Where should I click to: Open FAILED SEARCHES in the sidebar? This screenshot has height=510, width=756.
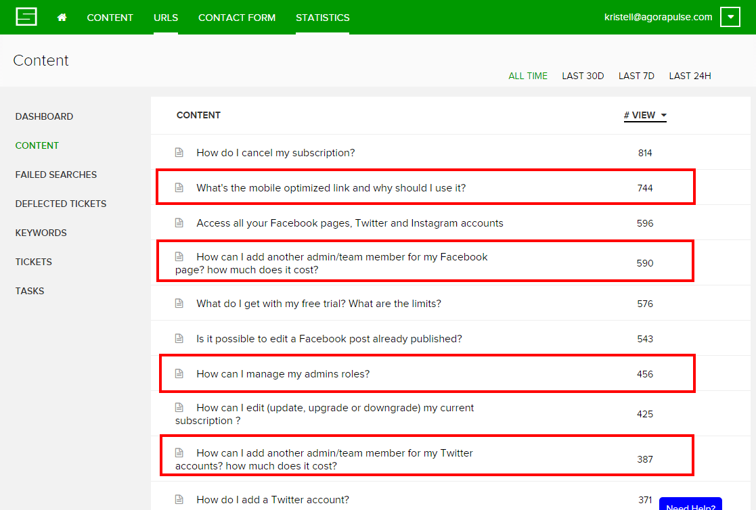coord(56,175)
